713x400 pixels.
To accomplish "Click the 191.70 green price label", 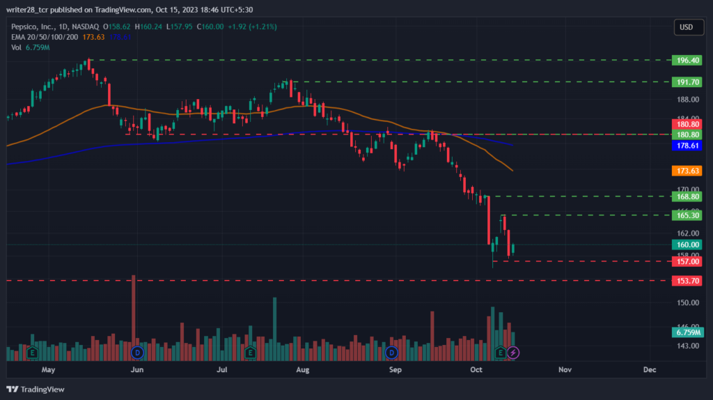I will (x=687, y=82).
